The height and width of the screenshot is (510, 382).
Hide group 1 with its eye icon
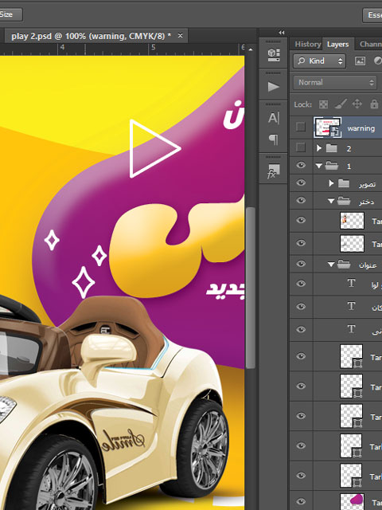pyautogui.click(x=301, y=165)
